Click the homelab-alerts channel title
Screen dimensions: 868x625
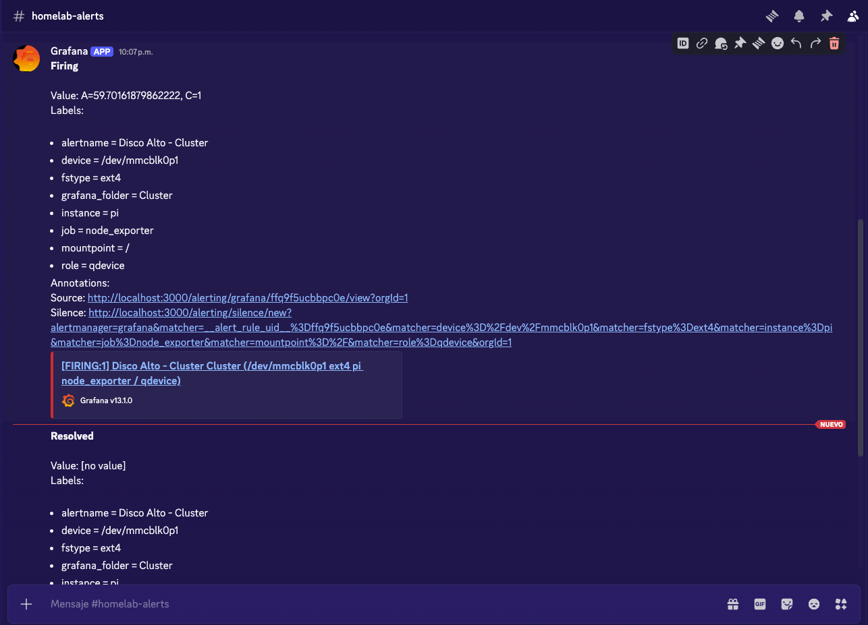click(67, 16)
